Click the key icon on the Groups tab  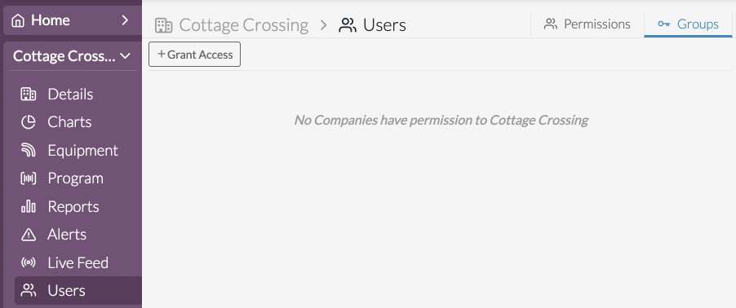tap(663, 24)
